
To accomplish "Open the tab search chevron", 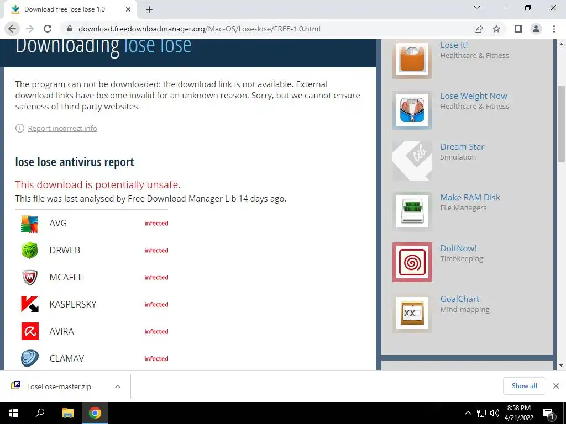I will (x=477, y=8).
